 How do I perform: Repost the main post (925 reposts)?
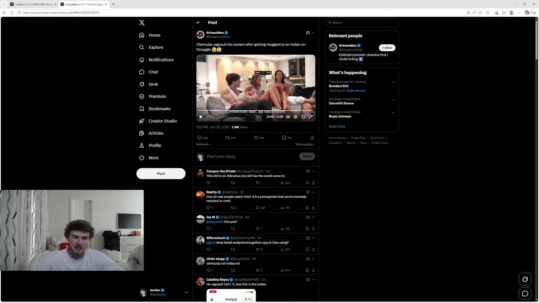pyautogui.click(x=230, y=138)
